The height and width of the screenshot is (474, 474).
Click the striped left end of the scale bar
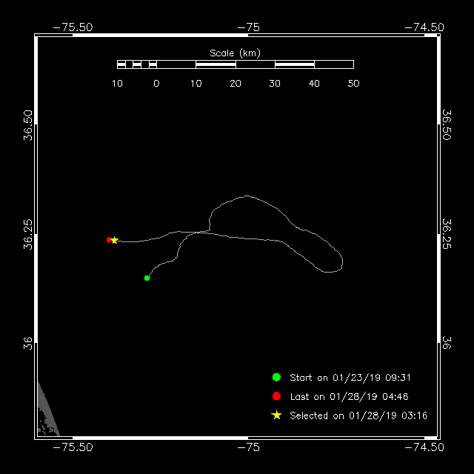[136, 64]
